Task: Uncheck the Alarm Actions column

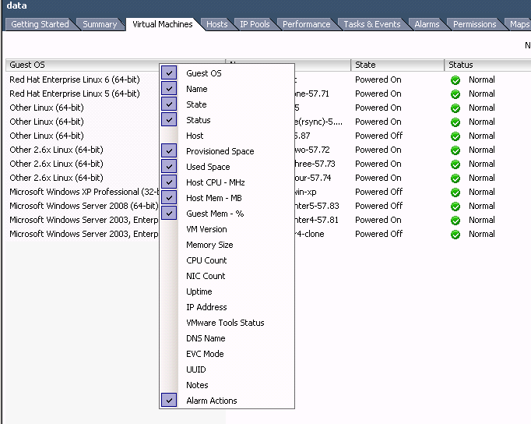Action: [x=169, y=401]
